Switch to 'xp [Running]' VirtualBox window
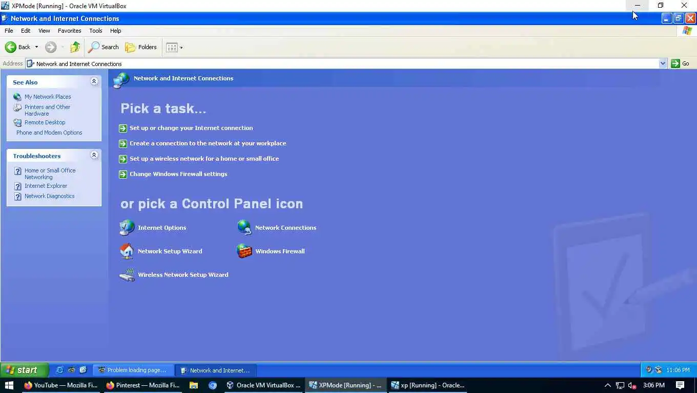Image resolution: width=697 pixels, height=393 pixels. coord(427,385)
